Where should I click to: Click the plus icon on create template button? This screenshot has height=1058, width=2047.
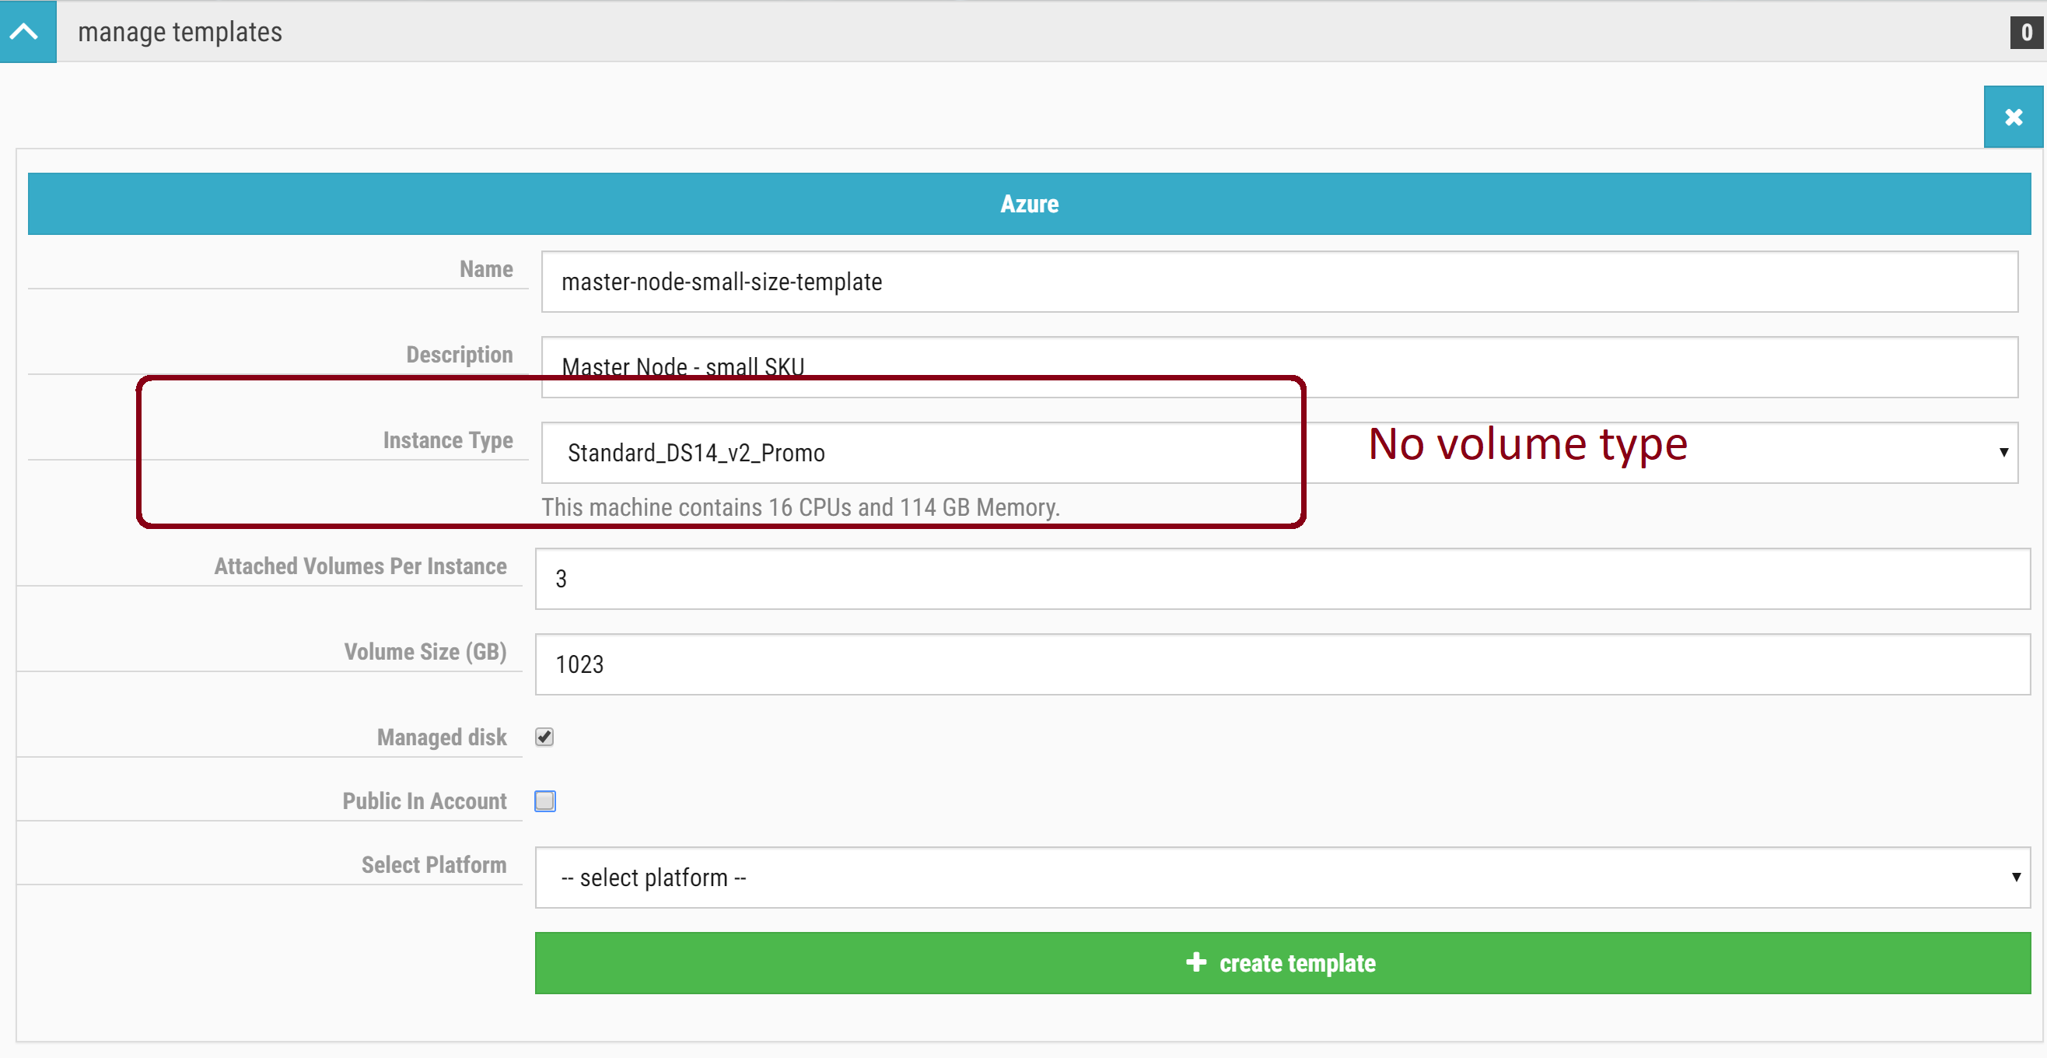point(1195,962)
